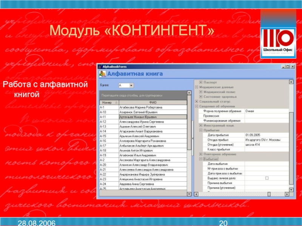Toggle the Выдано личное дело checkbox

click(267, 178)
